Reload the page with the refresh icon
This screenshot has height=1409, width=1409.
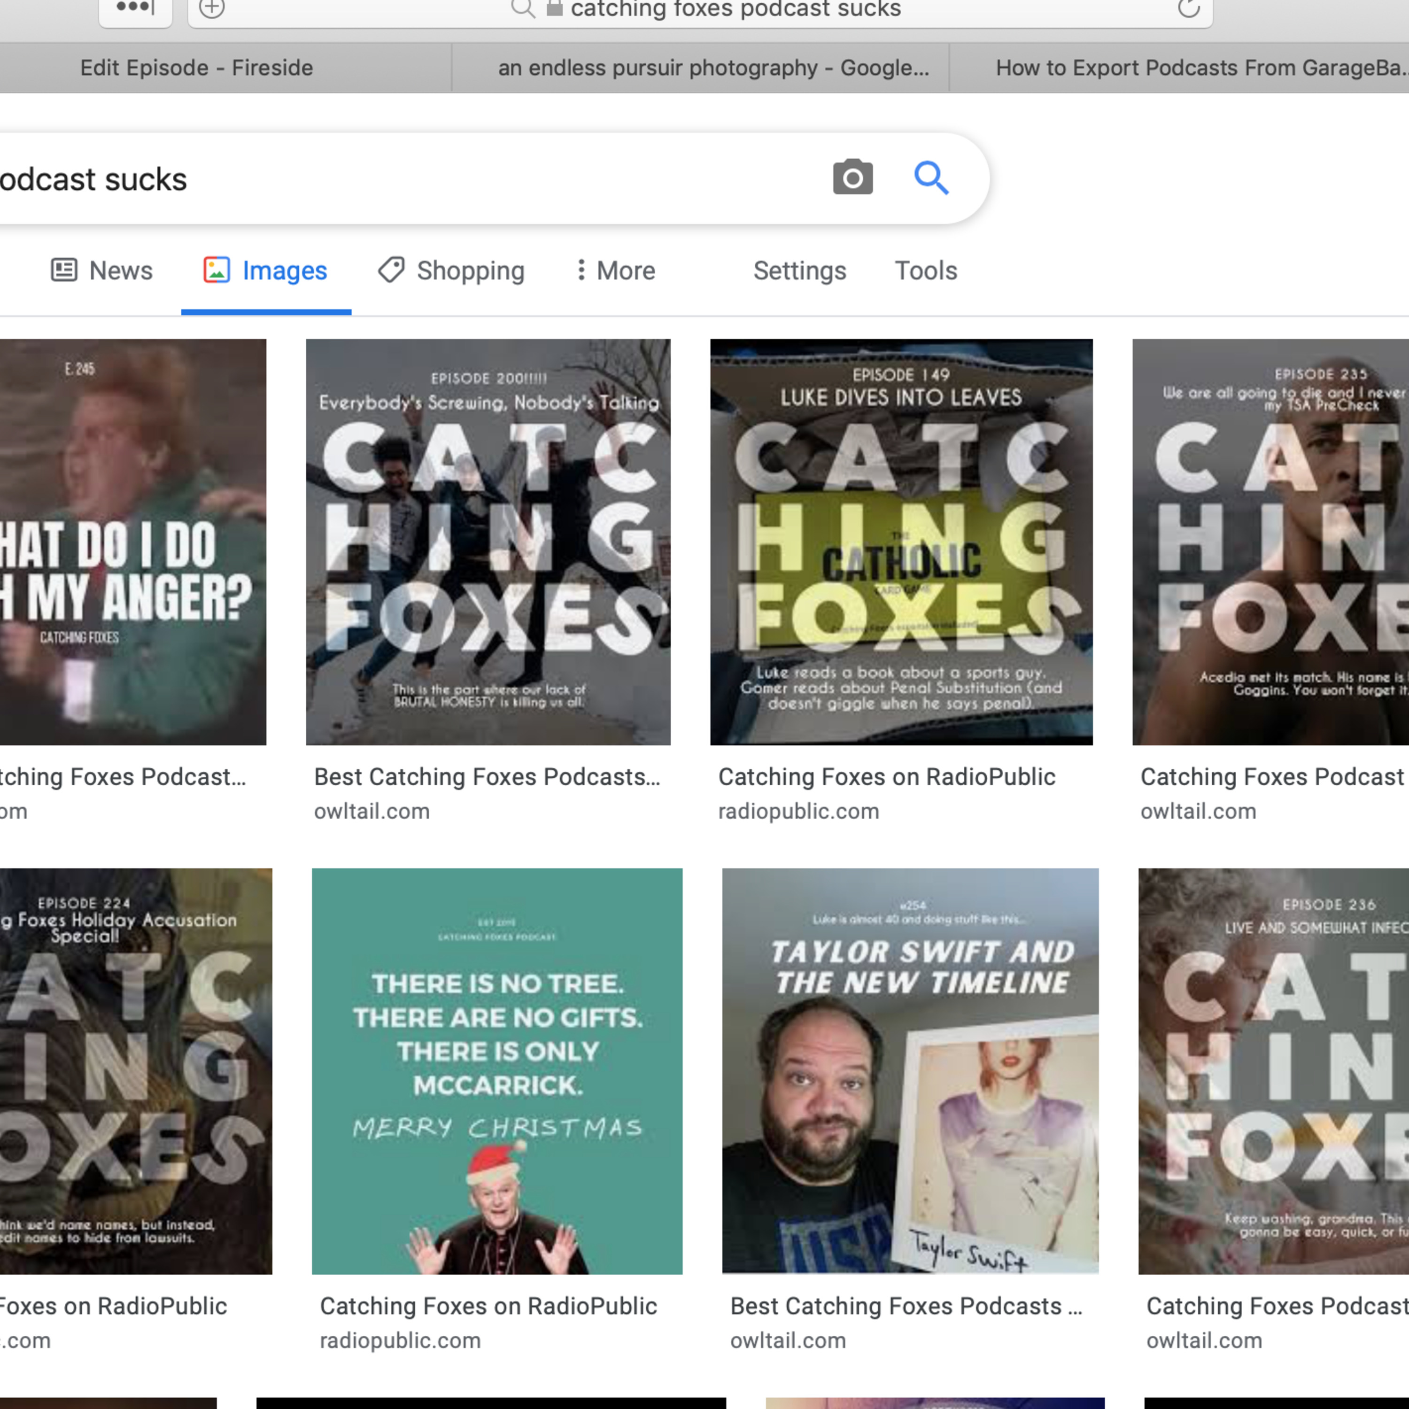[1188, 8]
